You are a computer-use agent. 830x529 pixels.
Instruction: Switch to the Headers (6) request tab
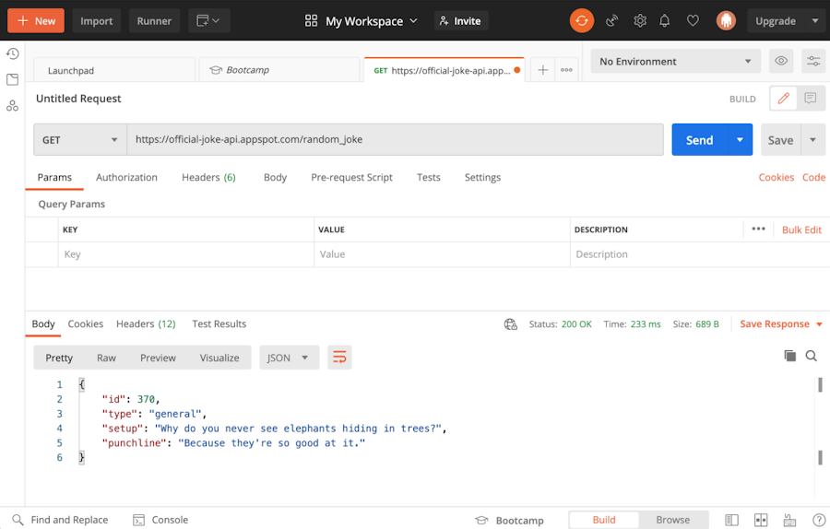point(208,177)
